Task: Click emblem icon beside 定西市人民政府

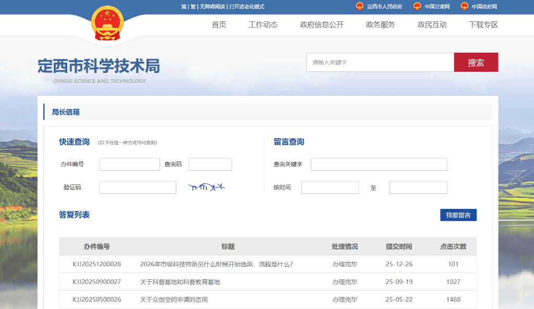Action: [359, 6]
